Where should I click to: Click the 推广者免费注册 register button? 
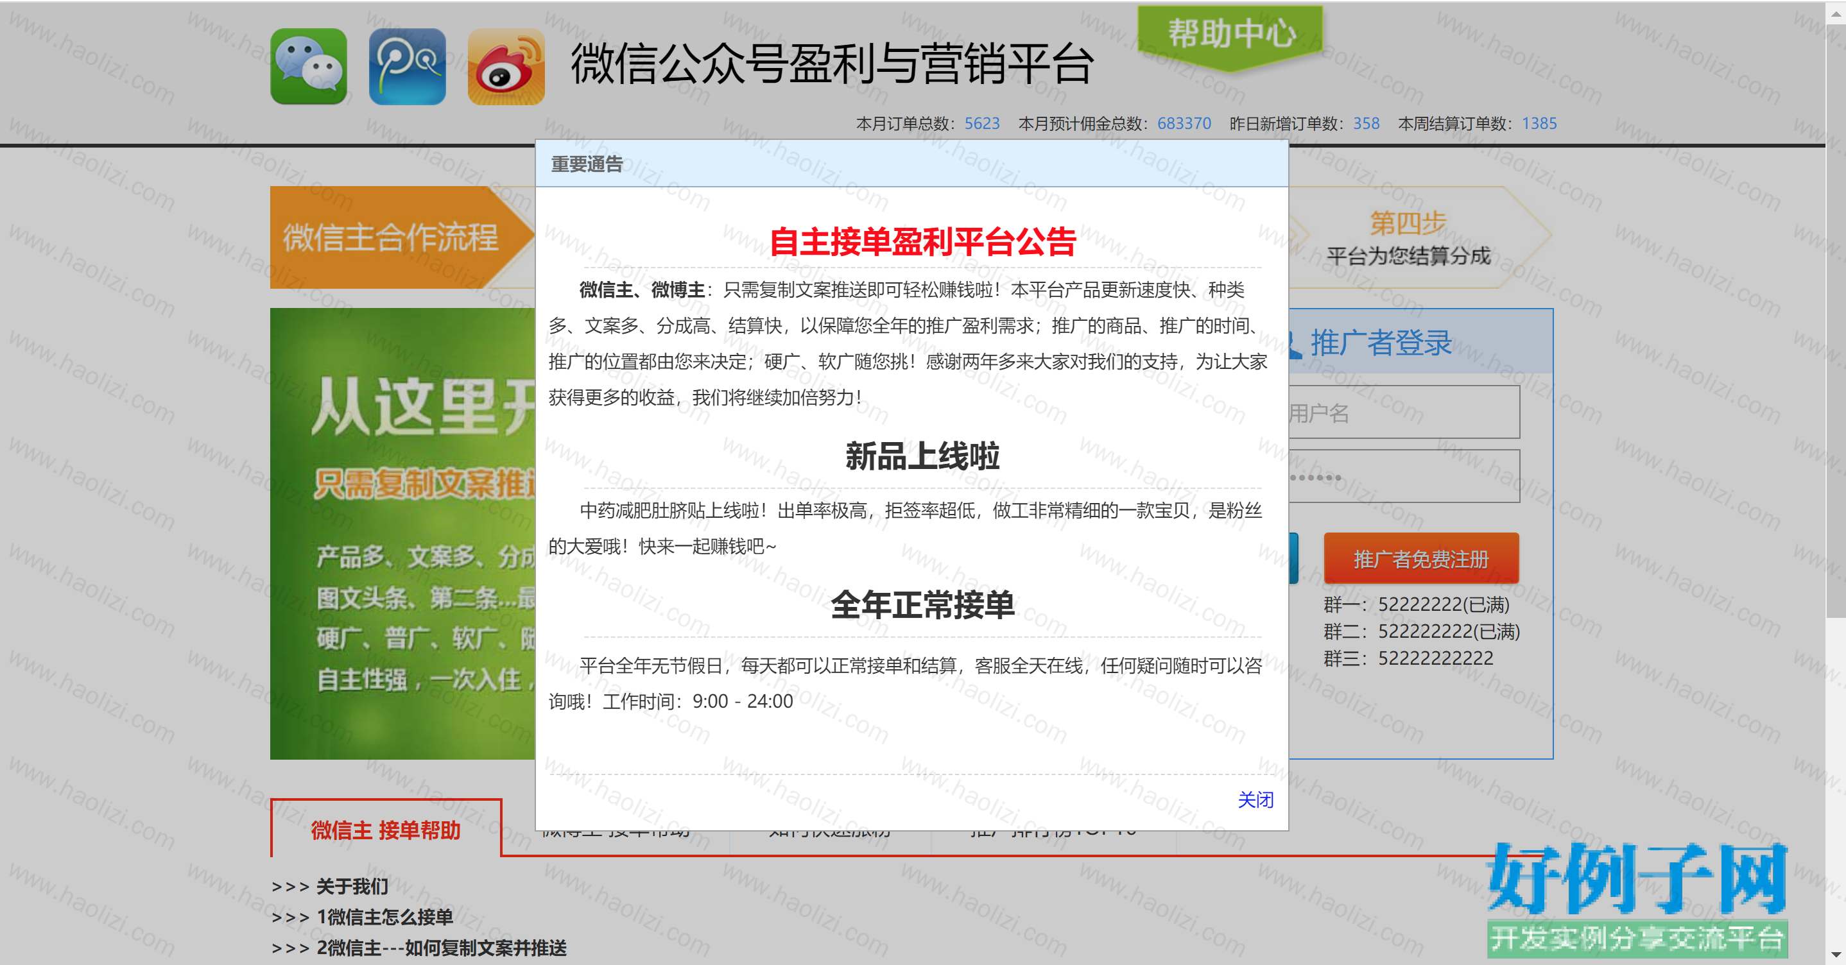[1421, 559]
